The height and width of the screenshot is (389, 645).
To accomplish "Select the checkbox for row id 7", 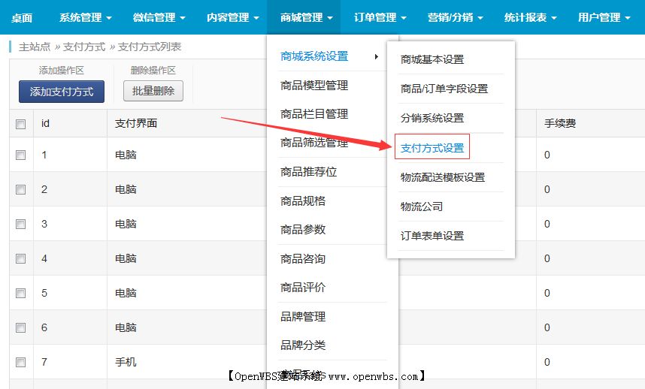I will (x=21, y=362).
